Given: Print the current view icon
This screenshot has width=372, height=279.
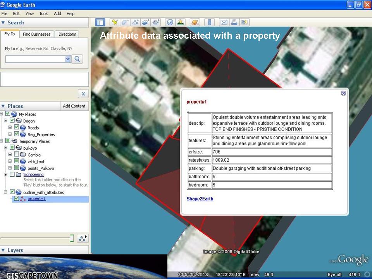Looking at the screenshot, I should coord(234,22).
